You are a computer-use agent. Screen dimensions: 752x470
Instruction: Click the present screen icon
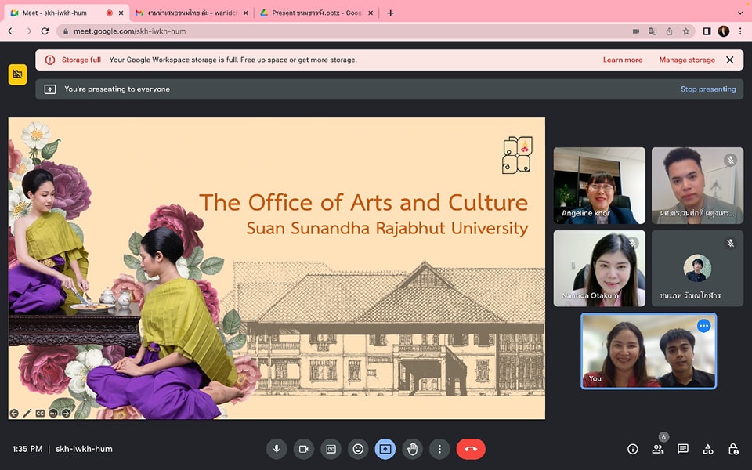click(385, 449)
